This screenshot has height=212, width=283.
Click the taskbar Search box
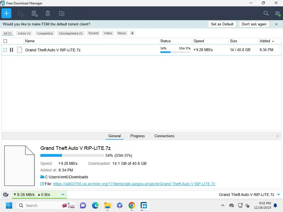tap(46, 205)
